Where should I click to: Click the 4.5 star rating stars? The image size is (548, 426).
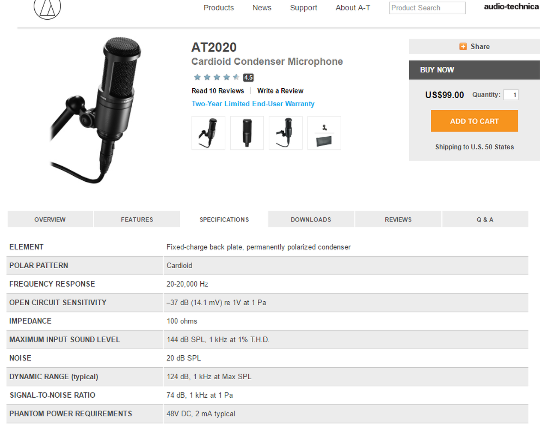point(216,78)
